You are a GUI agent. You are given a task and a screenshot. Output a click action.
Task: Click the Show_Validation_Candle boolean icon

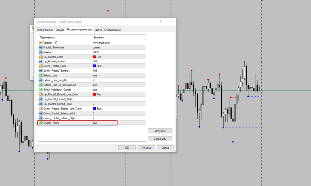click(x=41, y=90)
